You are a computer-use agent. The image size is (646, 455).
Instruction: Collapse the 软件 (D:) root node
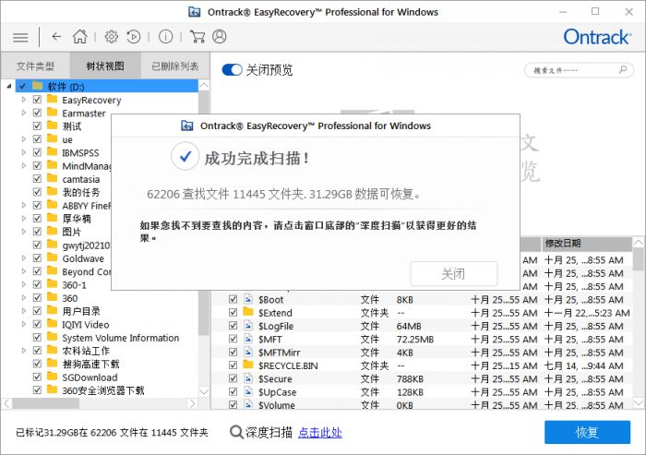pos(9,86)
